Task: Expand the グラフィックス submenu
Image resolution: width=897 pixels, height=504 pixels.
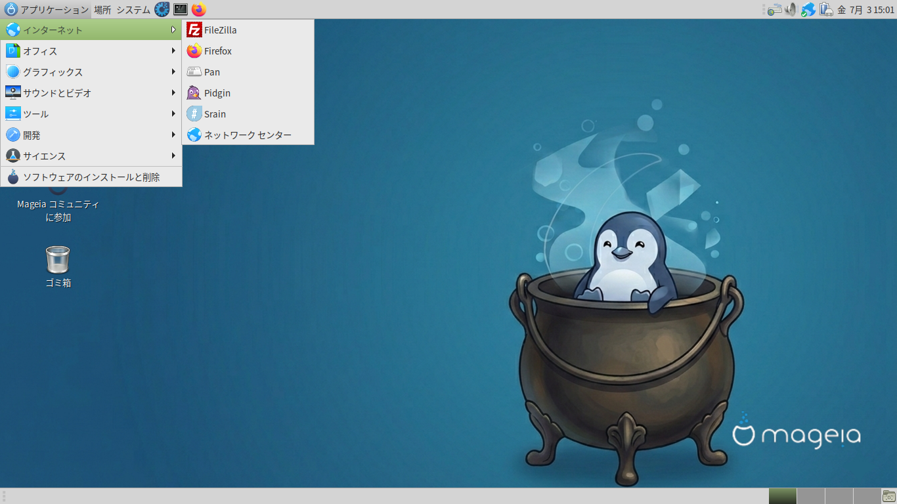Action: (91, 72)
